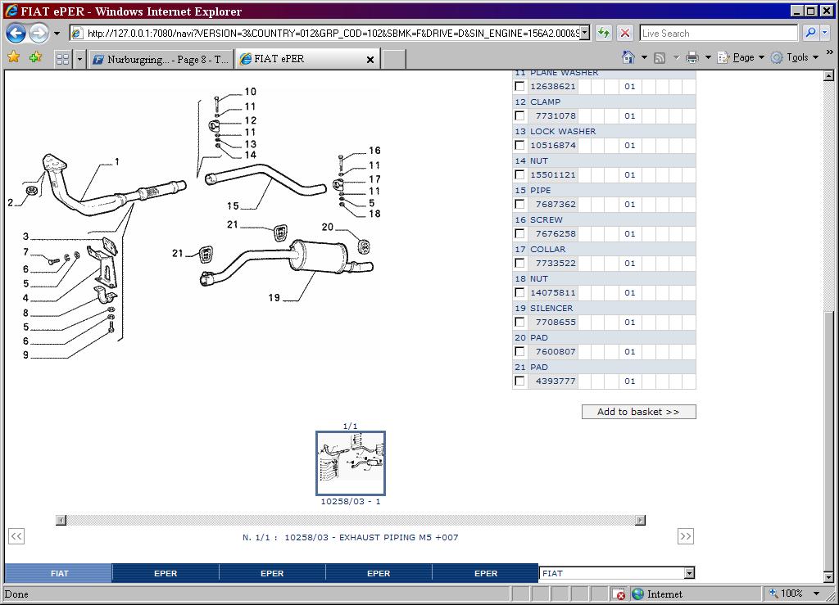Switch to the Nurburgring Page 8 tab
This screenshot has height=605, width=839.
[161, 59]
